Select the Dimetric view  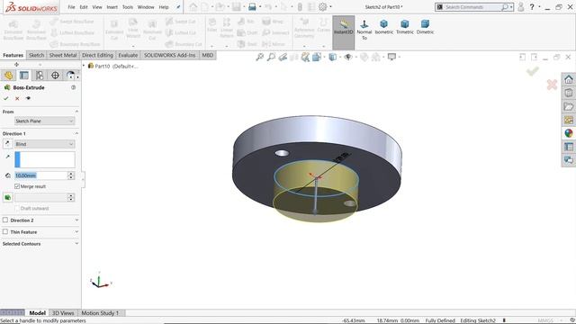point(425,27)
